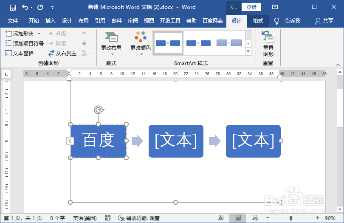The height and width of the screenshot is (223, 344).
Task: Click the zoom out minus button
Action: pos(268,218)
